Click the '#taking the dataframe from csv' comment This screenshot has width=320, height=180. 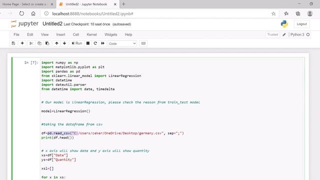[x=72, y=124]
